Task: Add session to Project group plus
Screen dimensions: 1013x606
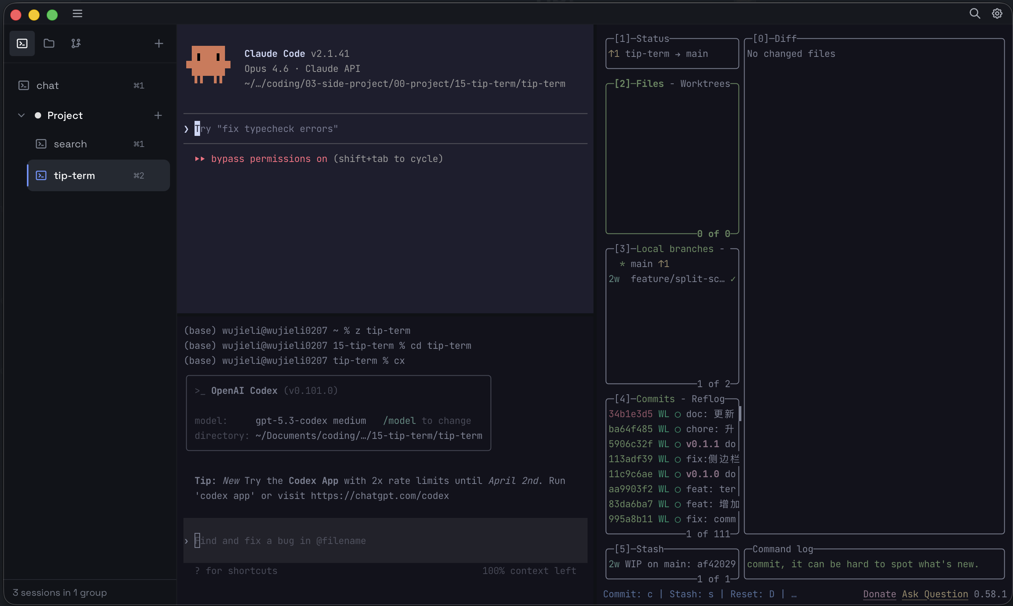Action: click(x=158, y=116)
